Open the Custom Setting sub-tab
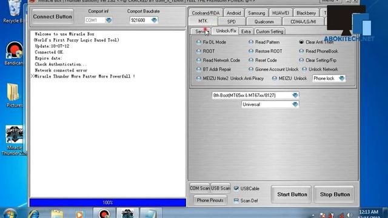This screenshot has width=388, height=218. [x=269, y=31]
